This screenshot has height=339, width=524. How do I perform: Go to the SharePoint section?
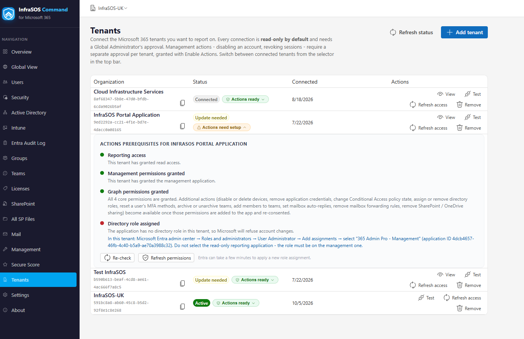pyautogui.click(x=38, y=204)
